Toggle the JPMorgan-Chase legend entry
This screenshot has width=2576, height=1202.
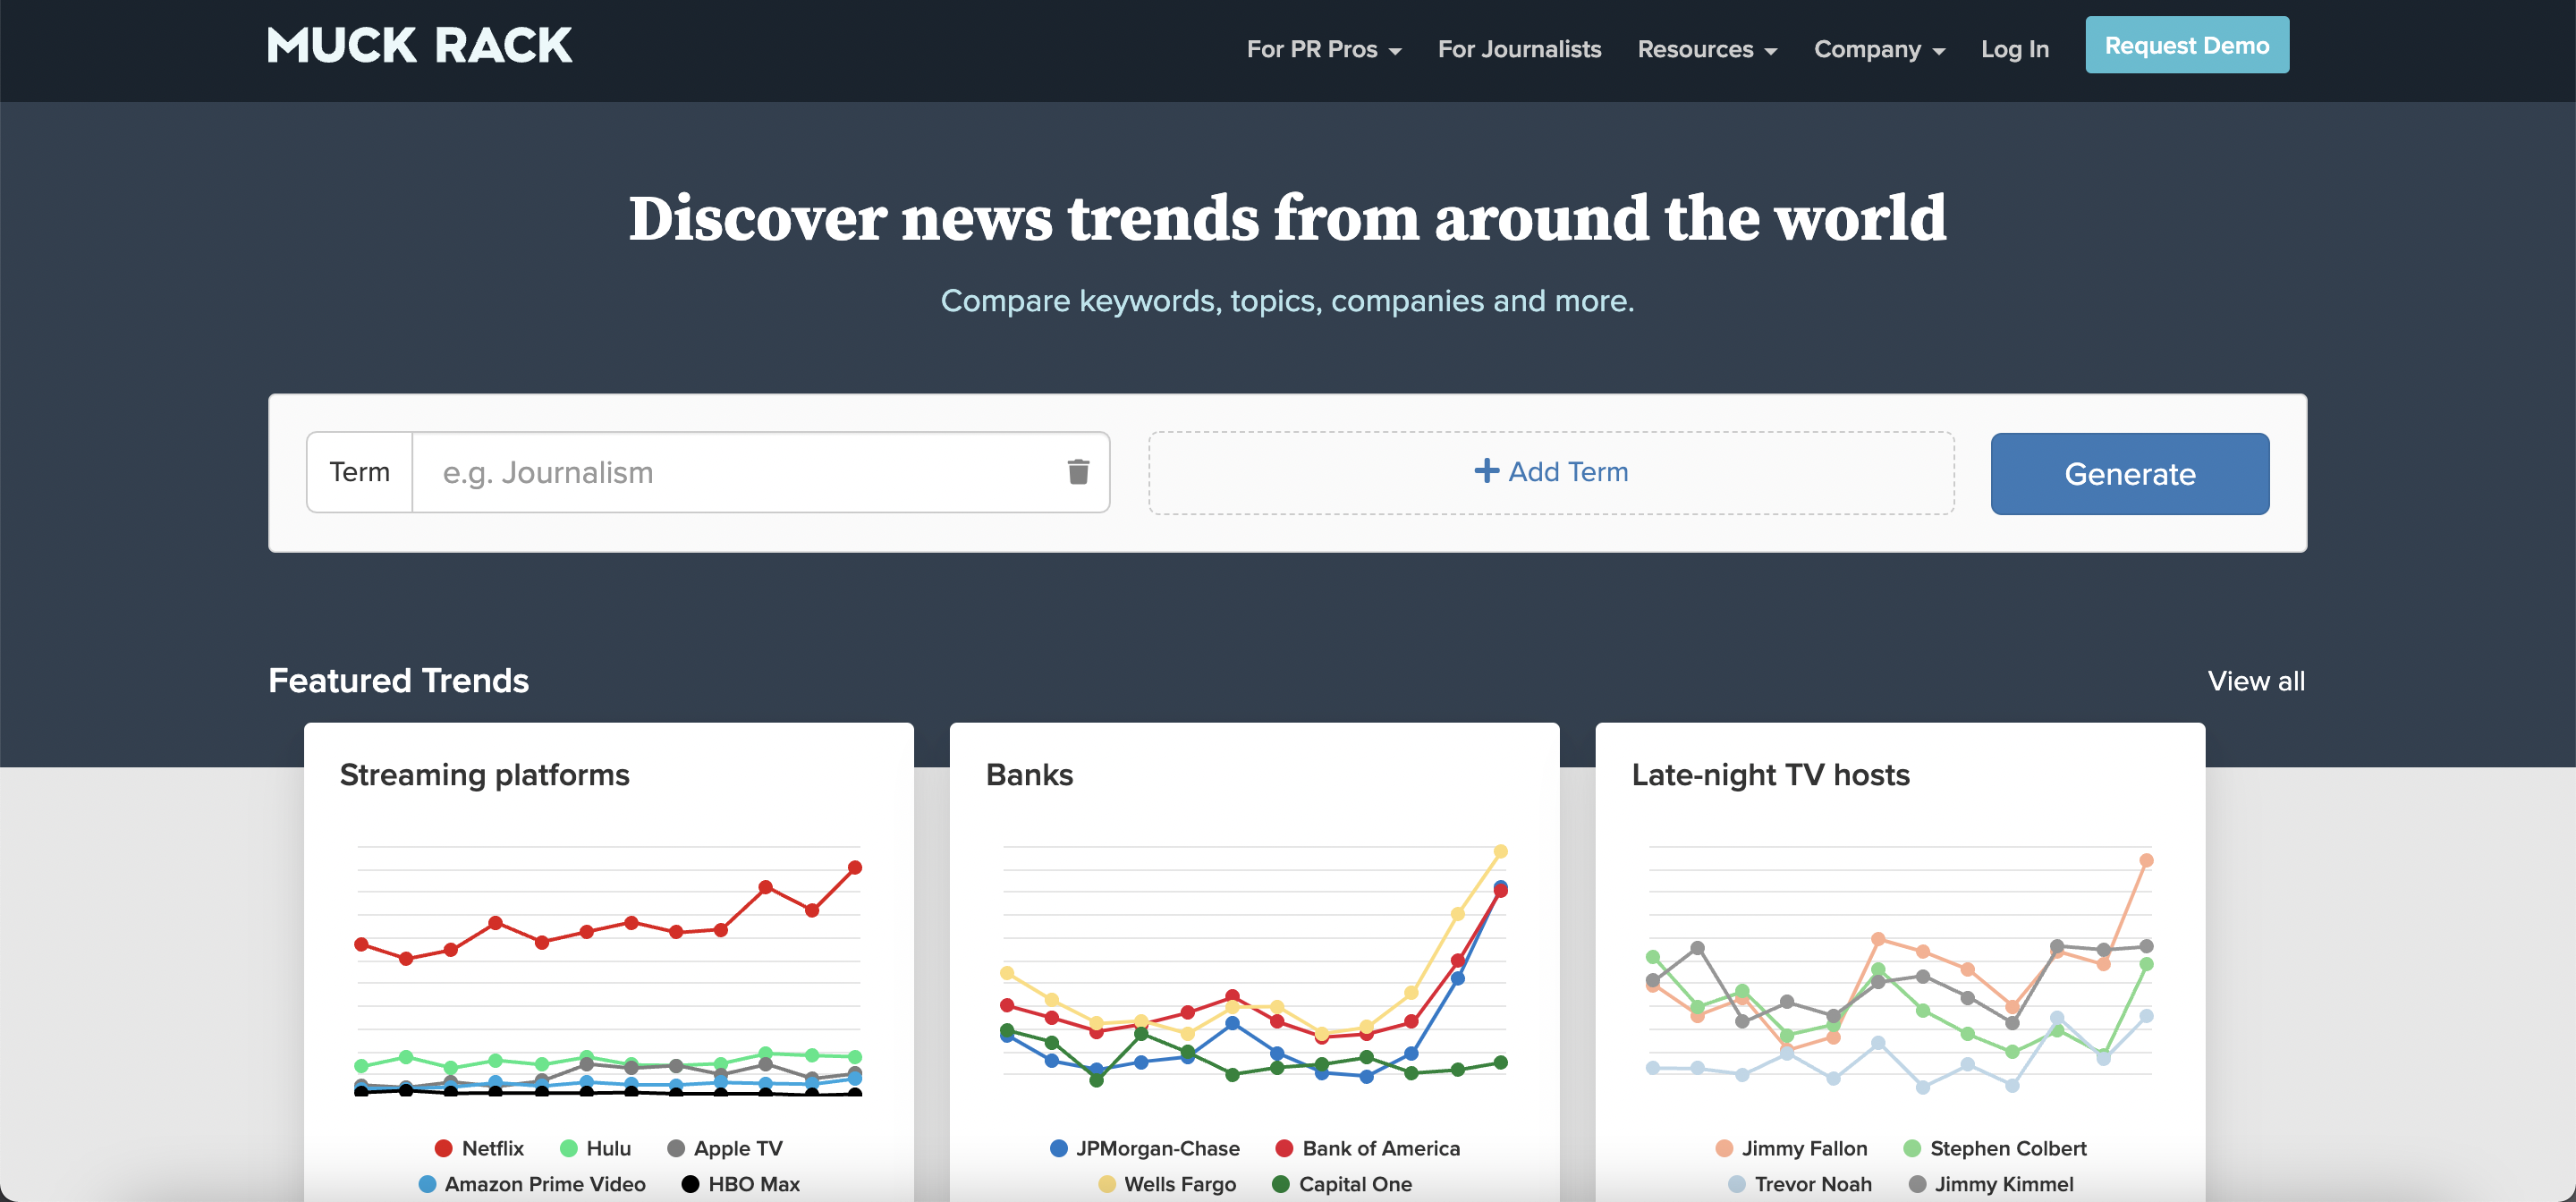1145,1148
